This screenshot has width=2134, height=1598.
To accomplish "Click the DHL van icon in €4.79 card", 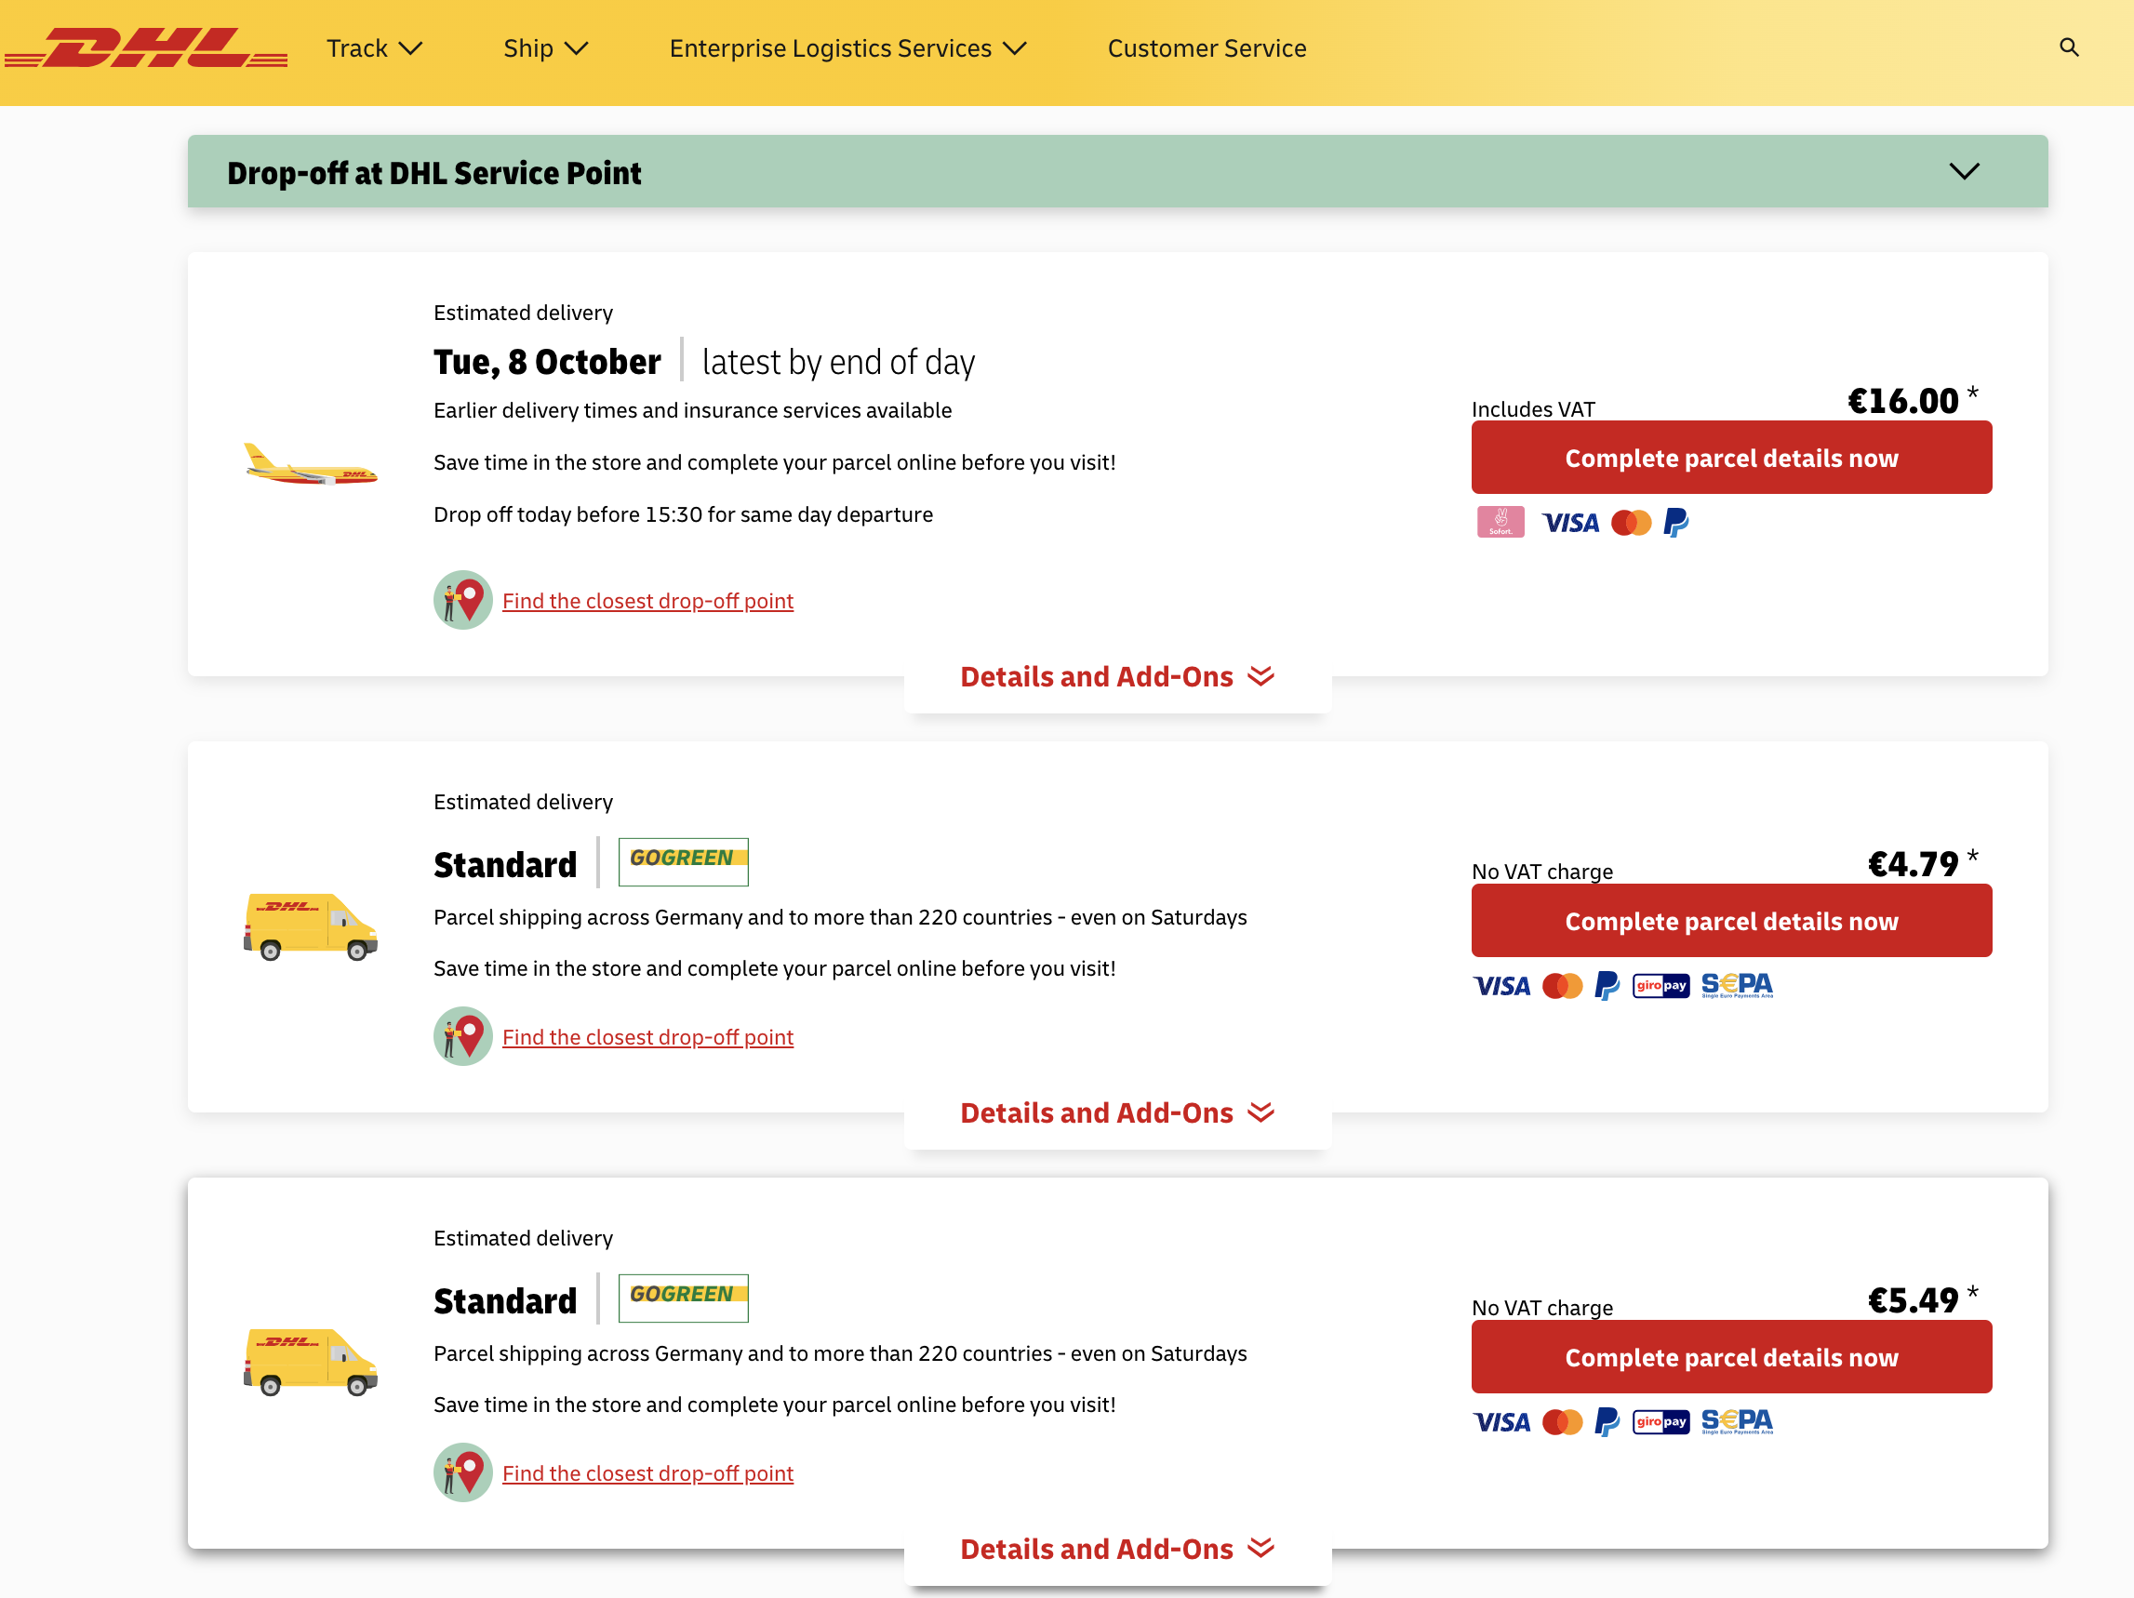I will (x=311, y=926).
